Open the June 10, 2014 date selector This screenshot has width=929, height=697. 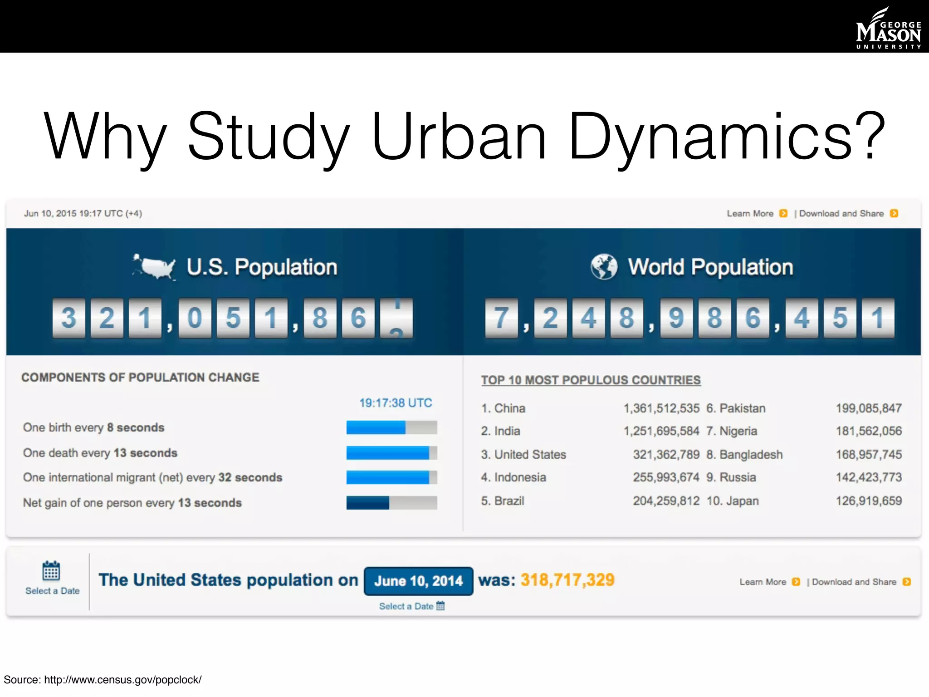(x=418, y=581)
